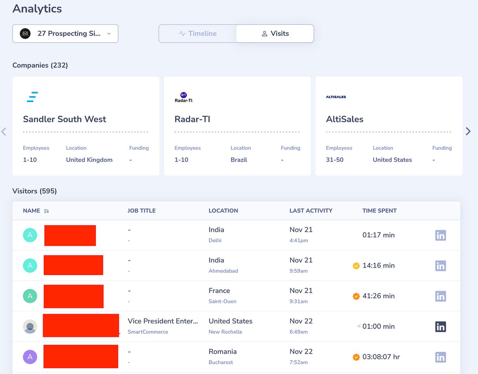Screen dimensions: 478x374
Task: Click the Companies (232) heading
Action: click(40, 65)
